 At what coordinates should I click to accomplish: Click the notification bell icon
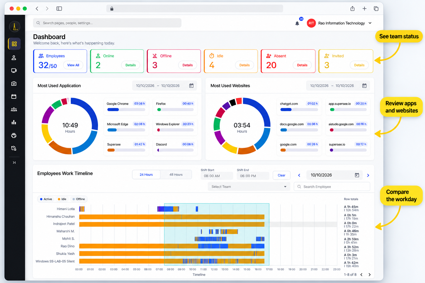[x=297, y=23]
